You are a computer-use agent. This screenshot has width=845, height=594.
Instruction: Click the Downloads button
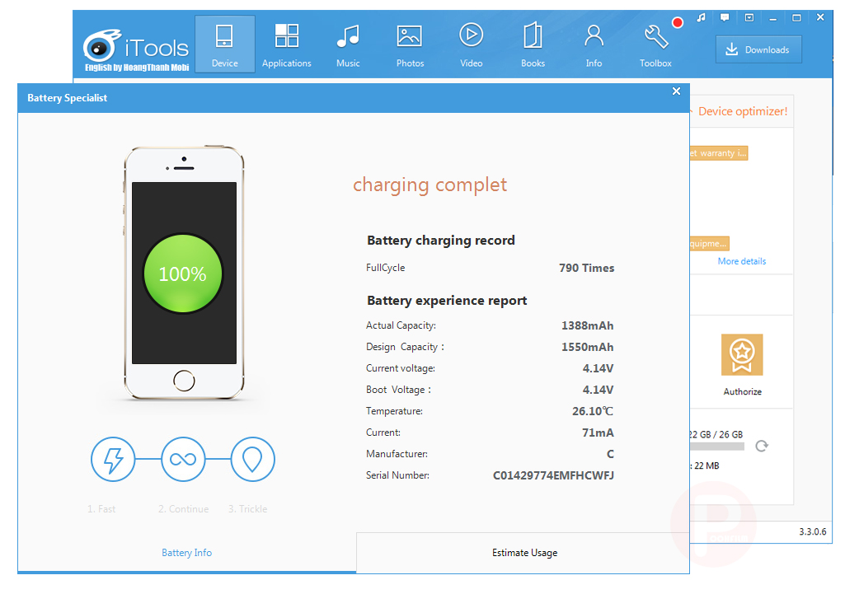(x=758, y=49)
